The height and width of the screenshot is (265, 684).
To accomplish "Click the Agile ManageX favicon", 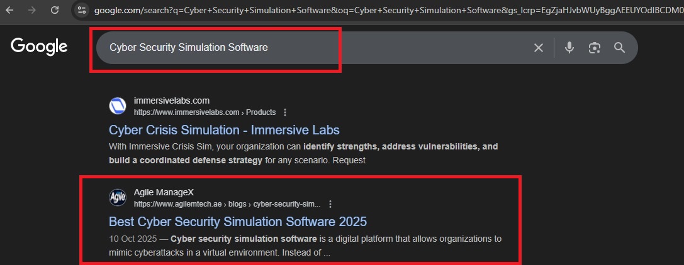I will 118,198.
